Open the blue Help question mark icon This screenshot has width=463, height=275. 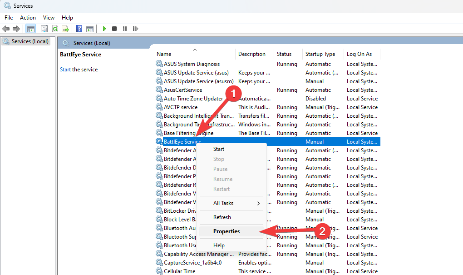point(79,29)
